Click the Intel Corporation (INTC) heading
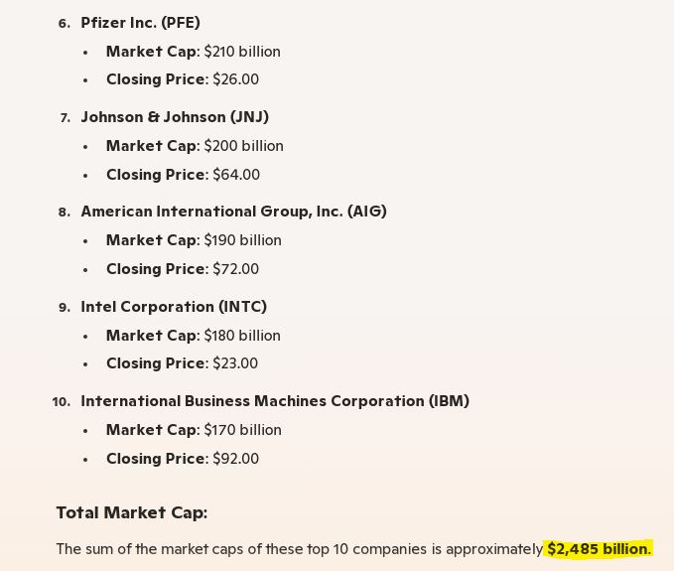 174,307
